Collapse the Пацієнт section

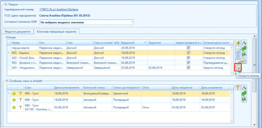6,4
